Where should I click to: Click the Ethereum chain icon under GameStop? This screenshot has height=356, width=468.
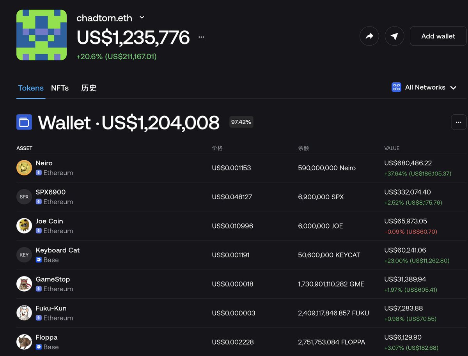39,289
